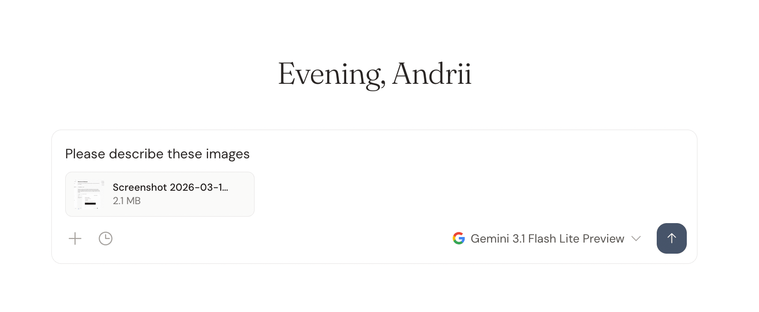This screenshot has width=759, height=312.
Task: Click the name "Andrii" in the greeting
Action: (x=431, y=74)
